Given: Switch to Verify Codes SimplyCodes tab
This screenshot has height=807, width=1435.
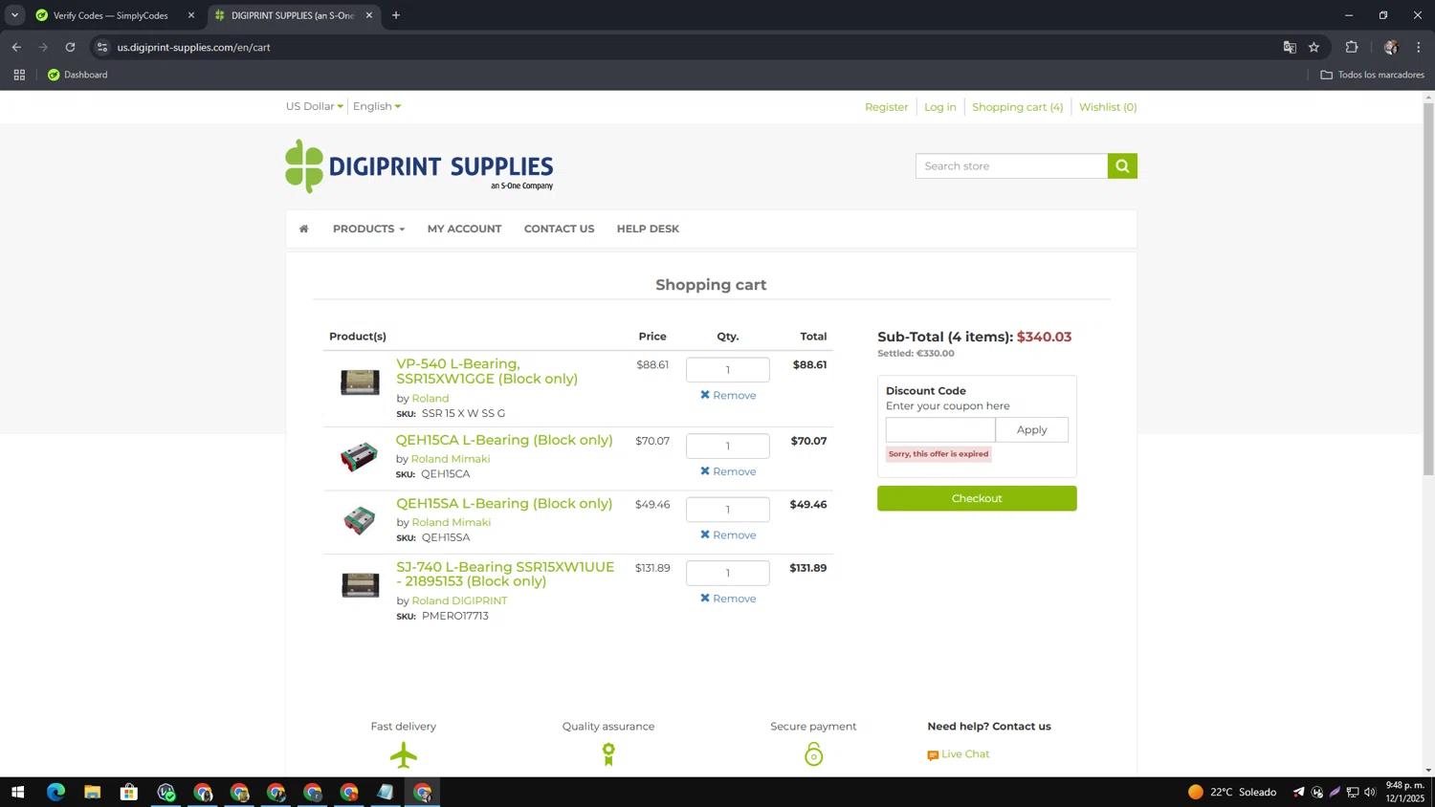Looking at the screenshot, I should [111, 15].
